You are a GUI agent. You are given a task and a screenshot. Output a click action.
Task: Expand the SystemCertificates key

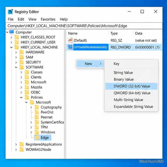(31, 123)
